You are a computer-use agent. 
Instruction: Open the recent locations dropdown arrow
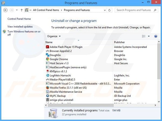(17, 10)
